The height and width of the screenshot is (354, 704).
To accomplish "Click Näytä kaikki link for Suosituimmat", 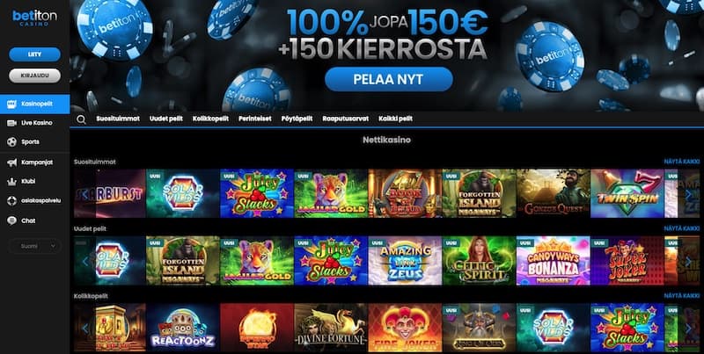I will click(x=681, y=162).
